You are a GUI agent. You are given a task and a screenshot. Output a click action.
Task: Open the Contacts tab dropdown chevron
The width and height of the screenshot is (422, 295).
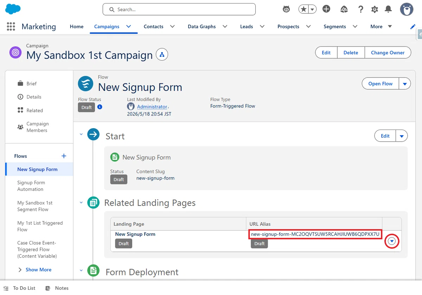pos(172,26)
